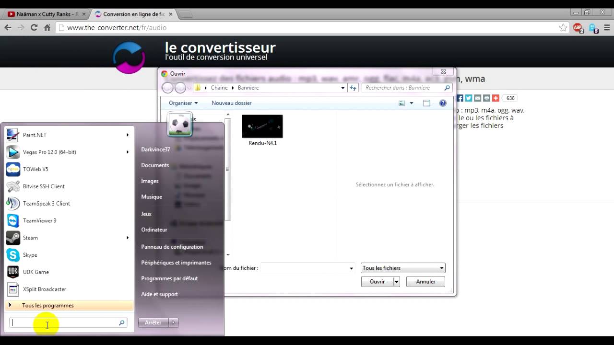Image resolution: width=614 pixels, height=345 pixels.
Task: Open Aide et support
Action: coord(159,294)
